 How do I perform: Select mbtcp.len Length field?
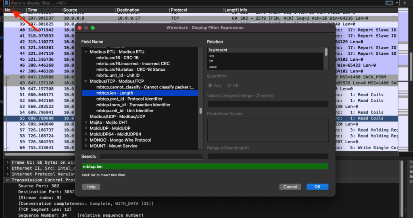click(140, 93)
